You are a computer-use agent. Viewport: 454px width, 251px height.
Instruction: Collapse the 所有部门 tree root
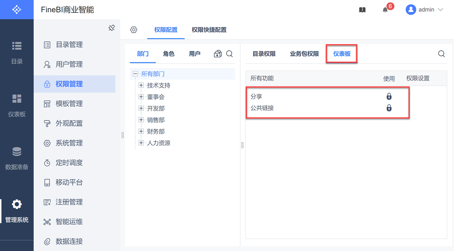pyautogui.click(x=135, y=74)
